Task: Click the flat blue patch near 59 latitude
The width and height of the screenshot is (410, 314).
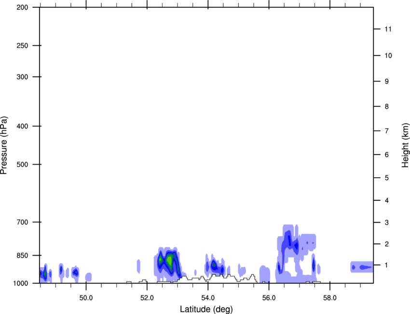Action: (x=362, y=267)
